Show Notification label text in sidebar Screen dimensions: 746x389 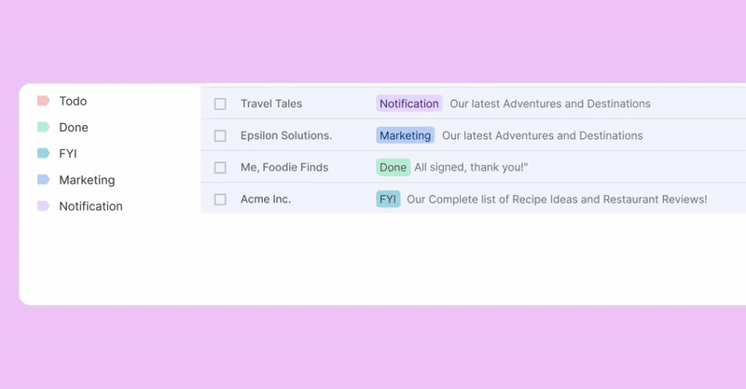click(90, 206)
